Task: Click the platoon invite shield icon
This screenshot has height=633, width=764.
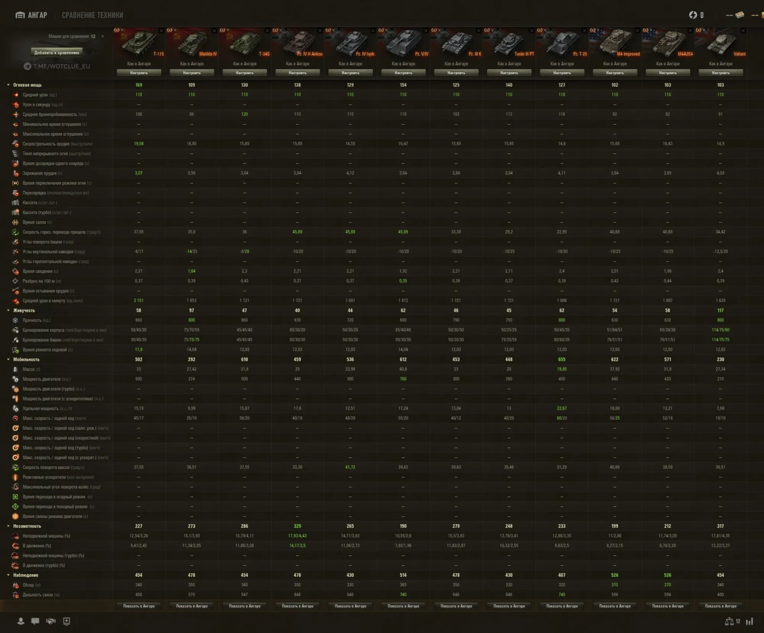Action: point(66,621)
